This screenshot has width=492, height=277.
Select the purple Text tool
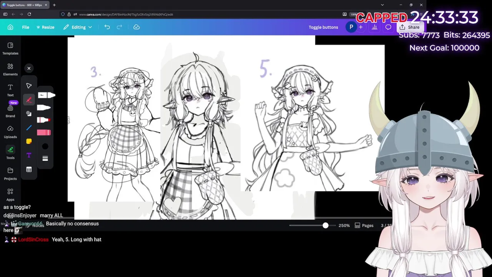coord(29,155)
